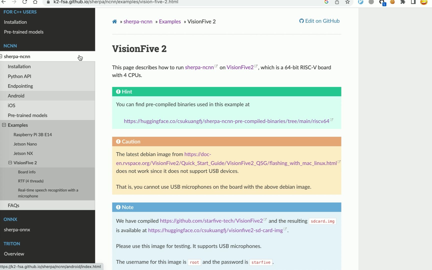Screen dimensions: 432x270
Task: Open sherpa-ncnn Pre-trained models page
Action: tap(27, 115)
